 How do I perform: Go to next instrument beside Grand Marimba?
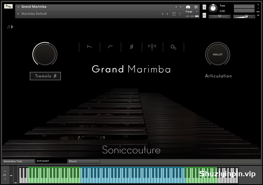(181, 7)
